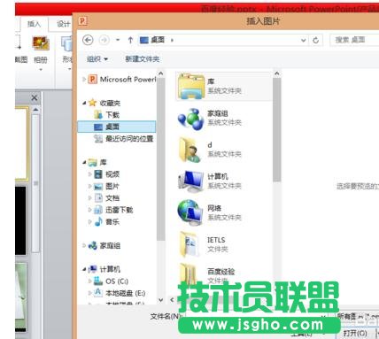This screenshot has width=379, height=339.
Task: Collapse the 收藏夹 section
Action: pos(84,103)
